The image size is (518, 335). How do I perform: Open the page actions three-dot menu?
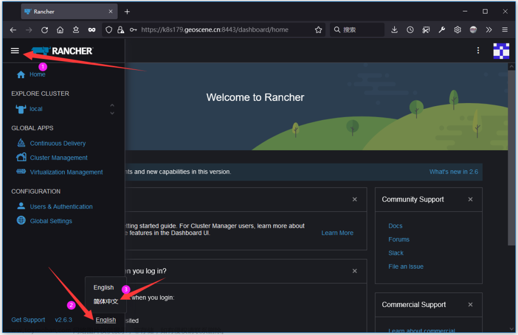[x=478, y=51]
